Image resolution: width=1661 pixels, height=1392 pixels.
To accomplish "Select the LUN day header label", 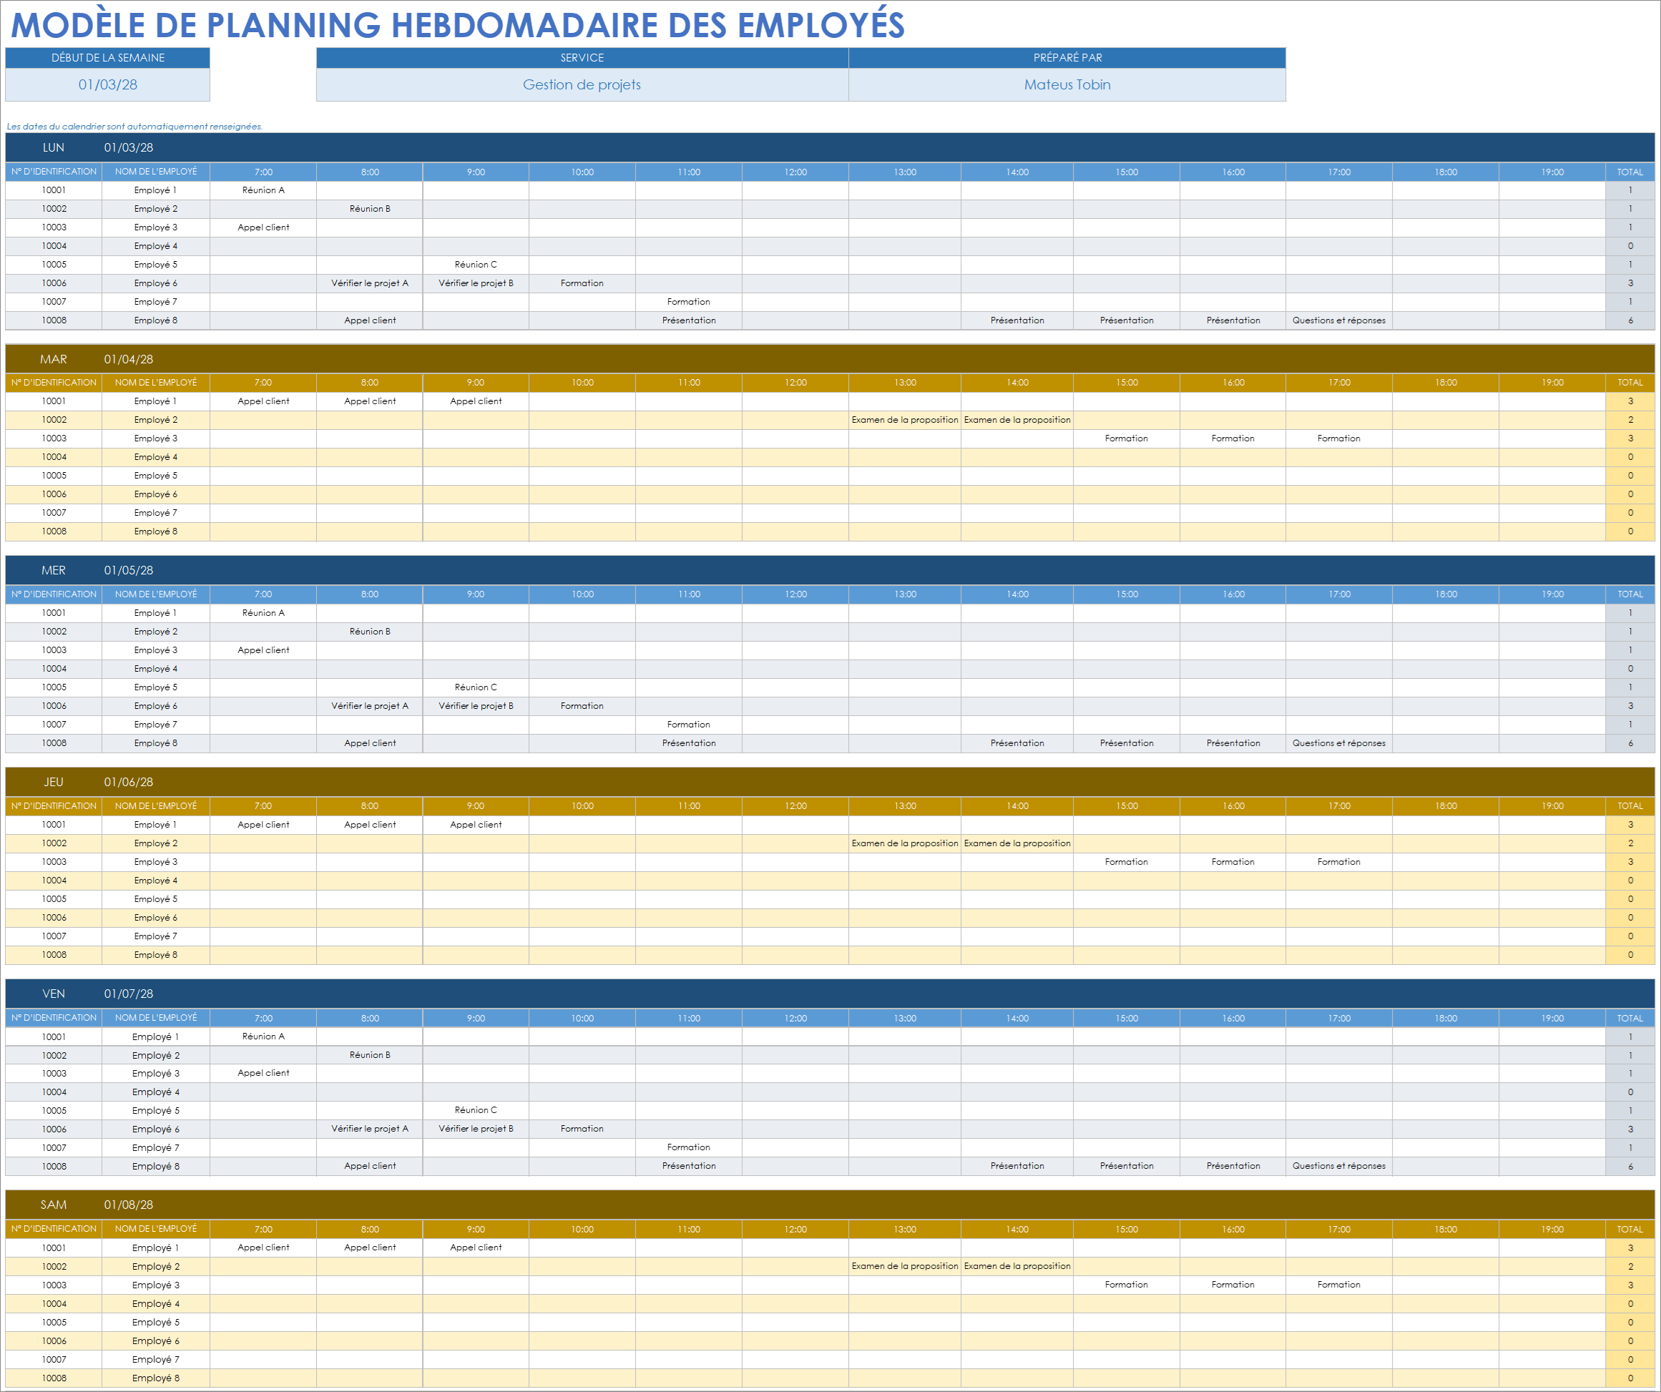I will point(54,148).
